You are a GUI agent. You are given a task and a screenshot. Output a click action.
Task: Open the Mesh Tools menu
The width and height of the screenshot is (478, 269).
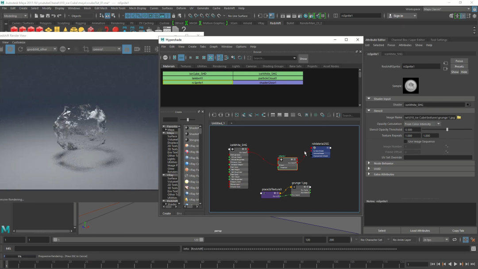(x=118, y=8)
